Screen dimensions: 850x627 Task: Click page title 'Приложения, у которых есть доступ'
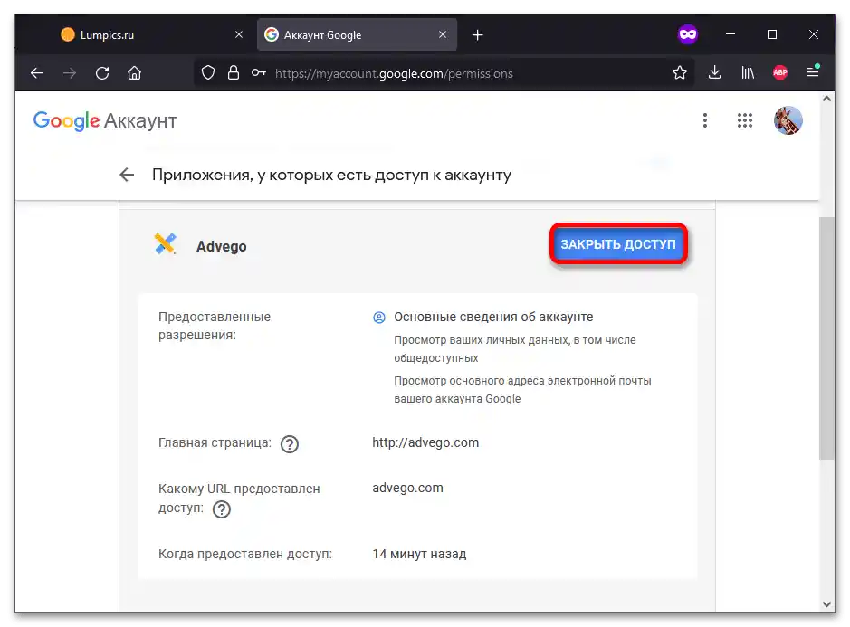(331, 175)
